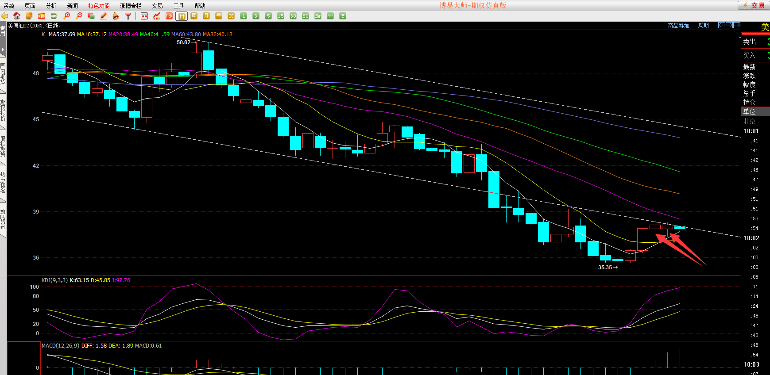Select the red drawing pencil tool
The image size is (770, 375).
(104, 16)
